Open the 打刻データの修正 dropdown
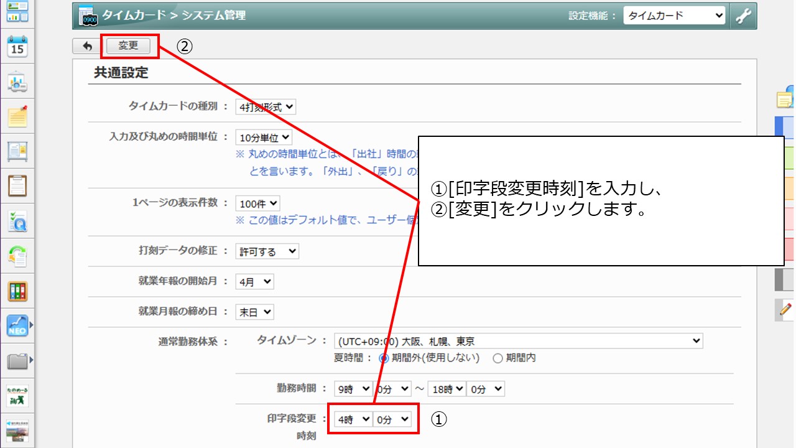796x448 pixels. click(267, 251)
